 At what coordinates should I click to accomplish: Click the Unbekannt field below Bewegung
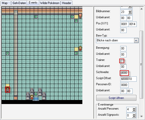click(x=123, y=55)
